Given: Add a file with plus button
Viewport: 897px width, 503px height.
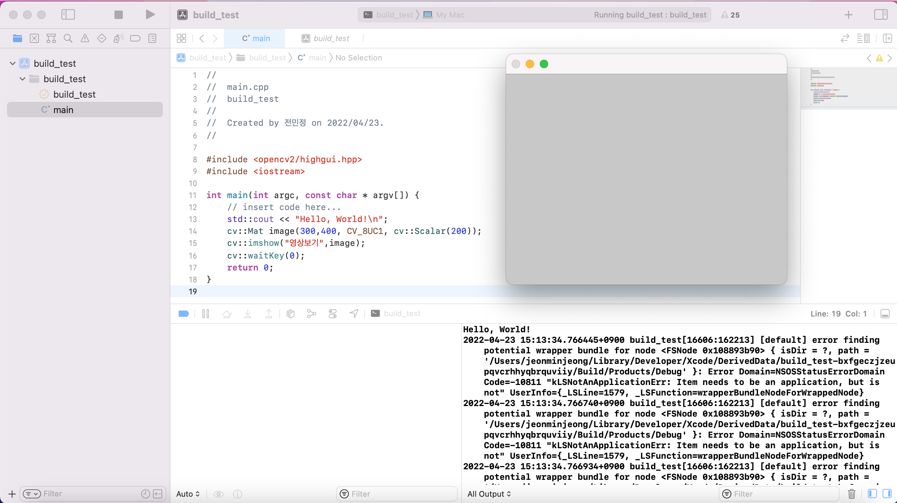Looking at the screenshot, I should [x=12, y=494].
